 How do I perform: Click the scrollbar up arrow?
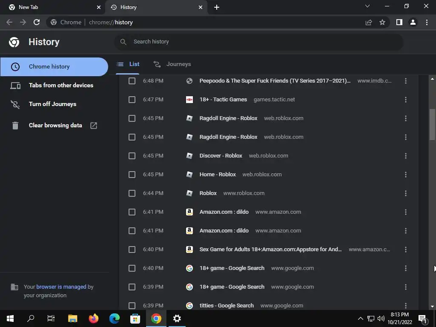point(432,79)
